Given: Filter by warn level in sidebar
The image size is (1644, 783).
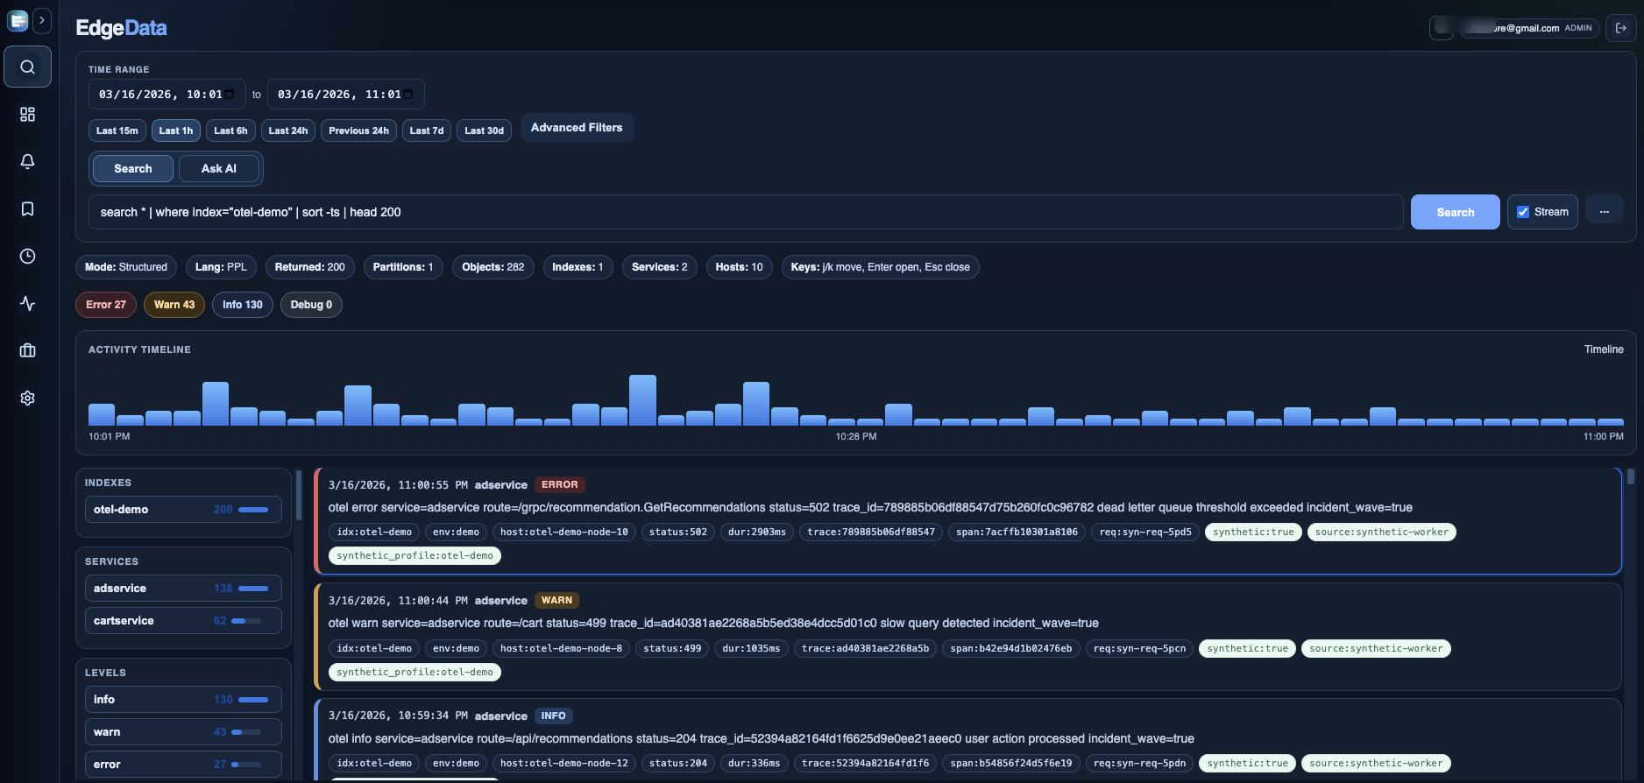Looking at the screenshot, I should coord(183,732).
